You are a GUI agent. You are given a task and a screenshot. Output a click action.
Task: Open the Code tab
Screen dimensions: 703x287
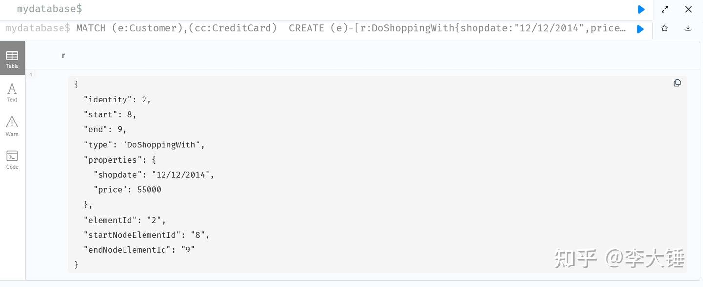coord(12,159)
